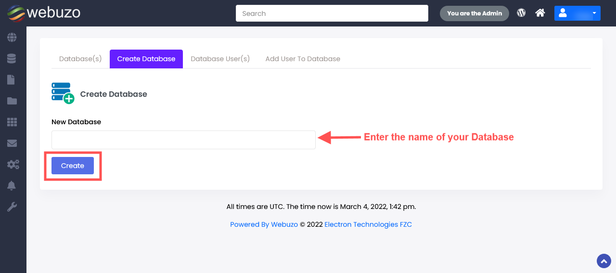Open the envelope email sidebar icon
This screenshot has width=616, height=273.
tap(12, 143)
